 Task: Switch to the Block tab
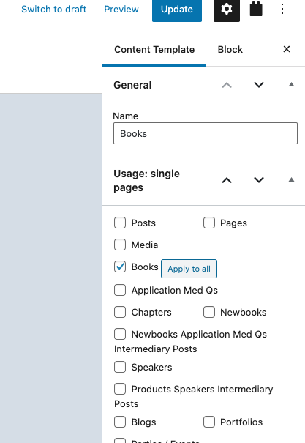(230, 50)
